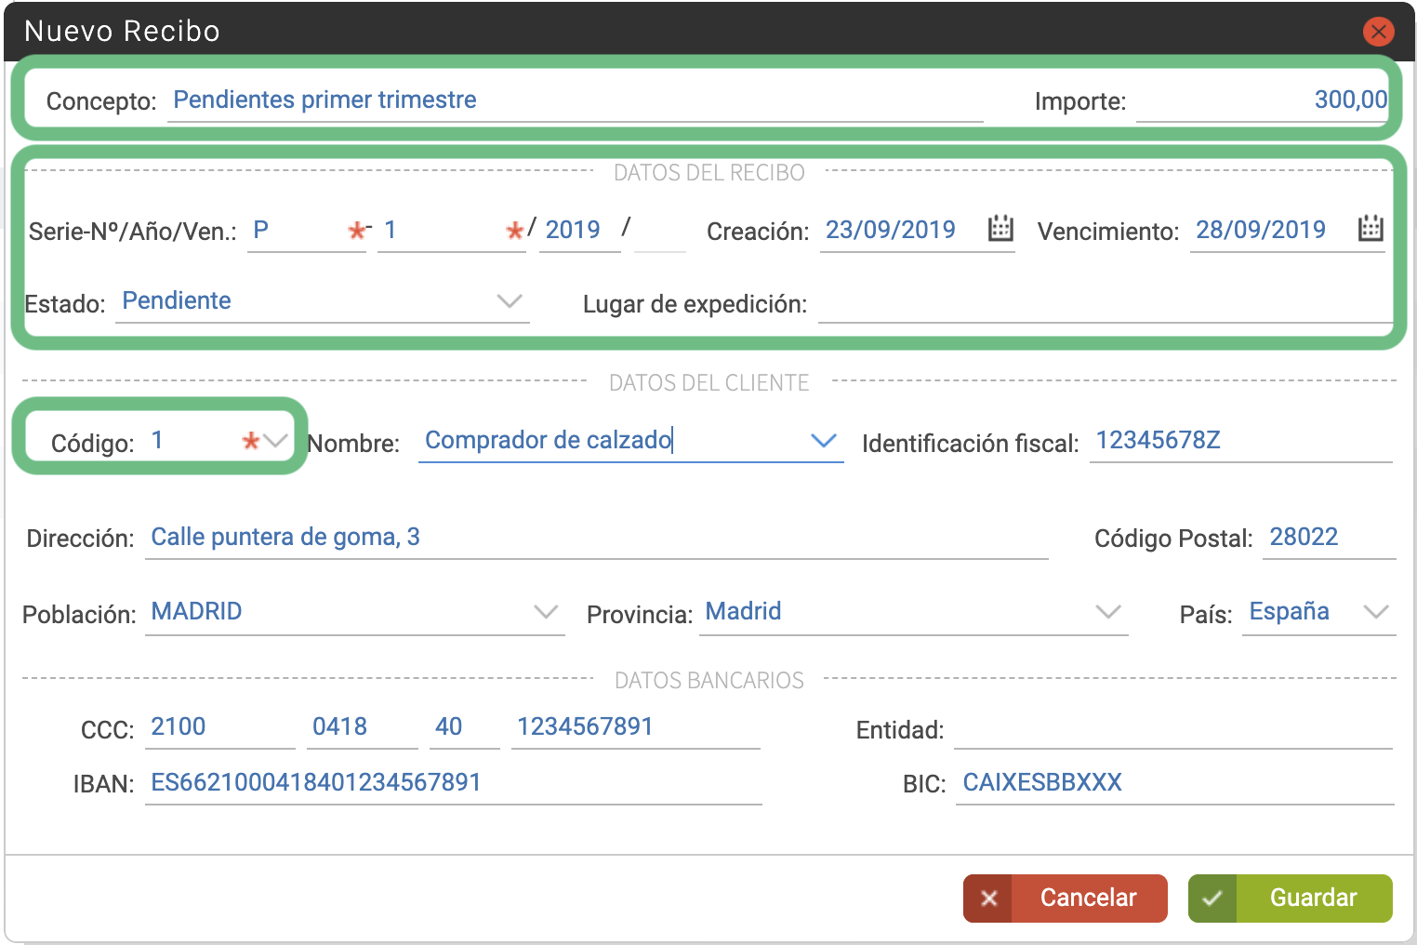Select the BIC input field
The width and height of the screenshot is (1417, 945).
[1175, 783]
